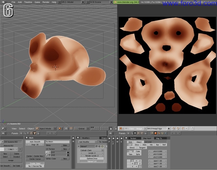Click World buttons globe icon

click(165, 133)
